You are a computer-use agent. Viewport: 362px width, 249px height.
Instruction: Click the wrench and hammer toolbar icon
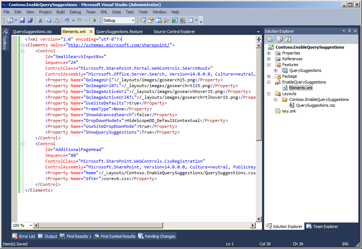166,20
